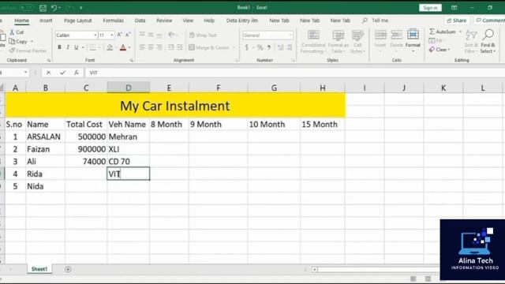Click Percent Style icon
The width and height of the screenshot is (505, 284).
point(260,47)
